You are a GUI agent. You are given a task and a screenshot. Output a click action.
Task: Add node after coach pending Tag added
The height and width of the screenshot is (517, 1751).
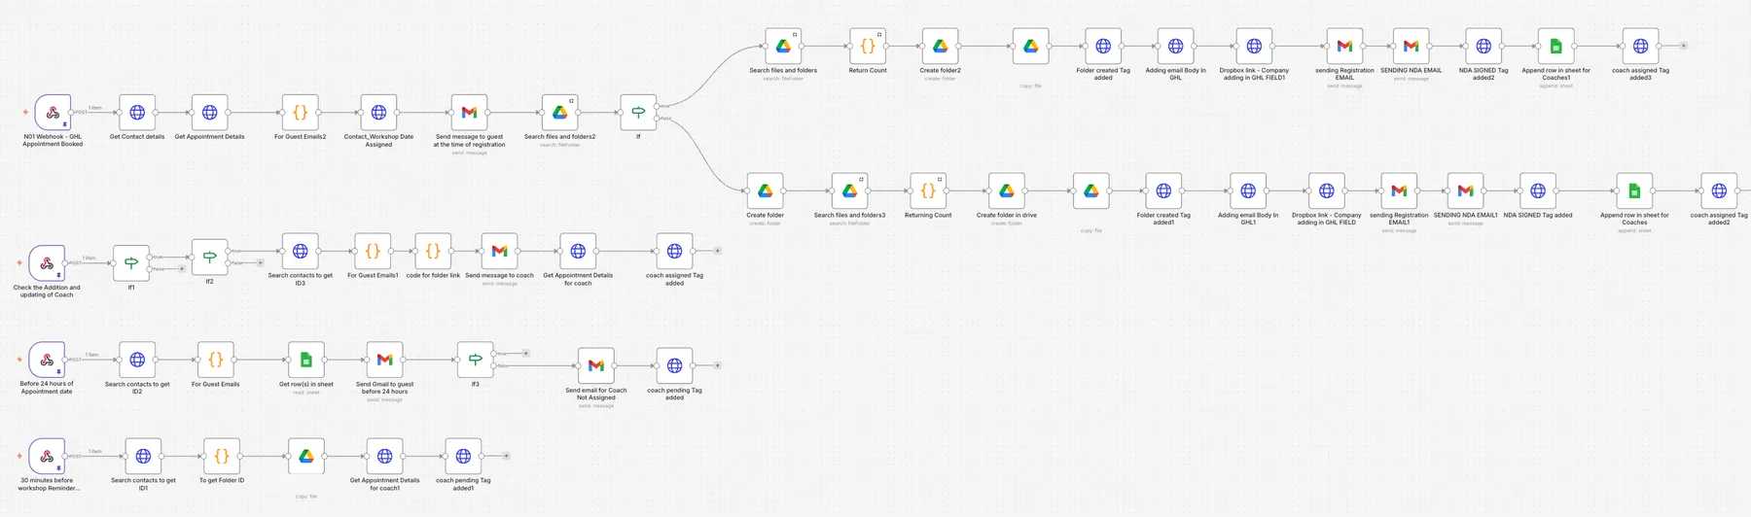pyautogui.click(x=717, y=365)
